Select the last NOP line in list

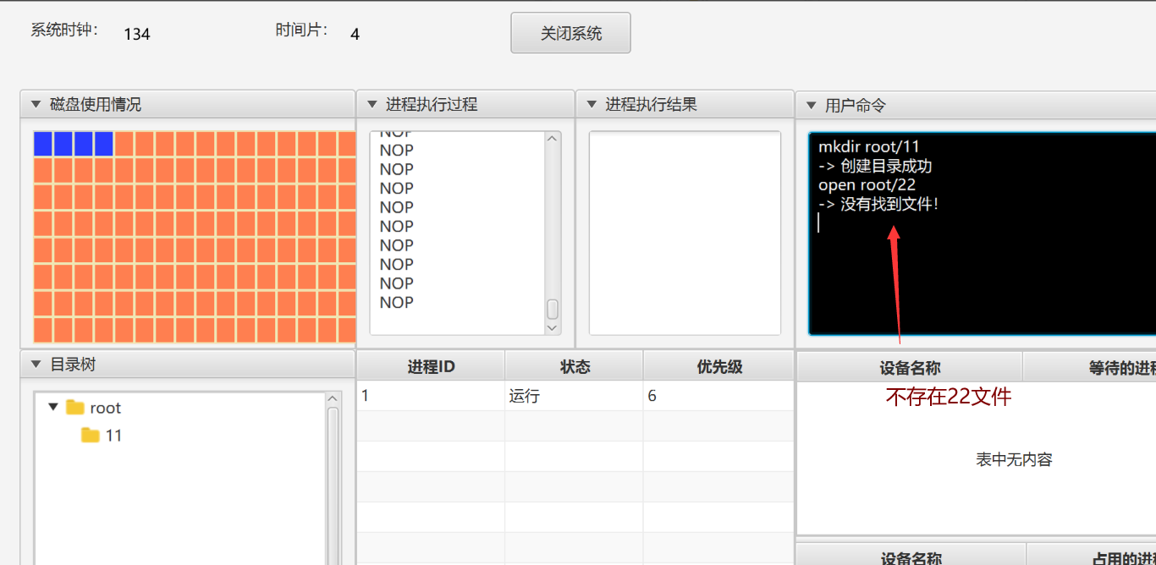(x=397, y=302)
